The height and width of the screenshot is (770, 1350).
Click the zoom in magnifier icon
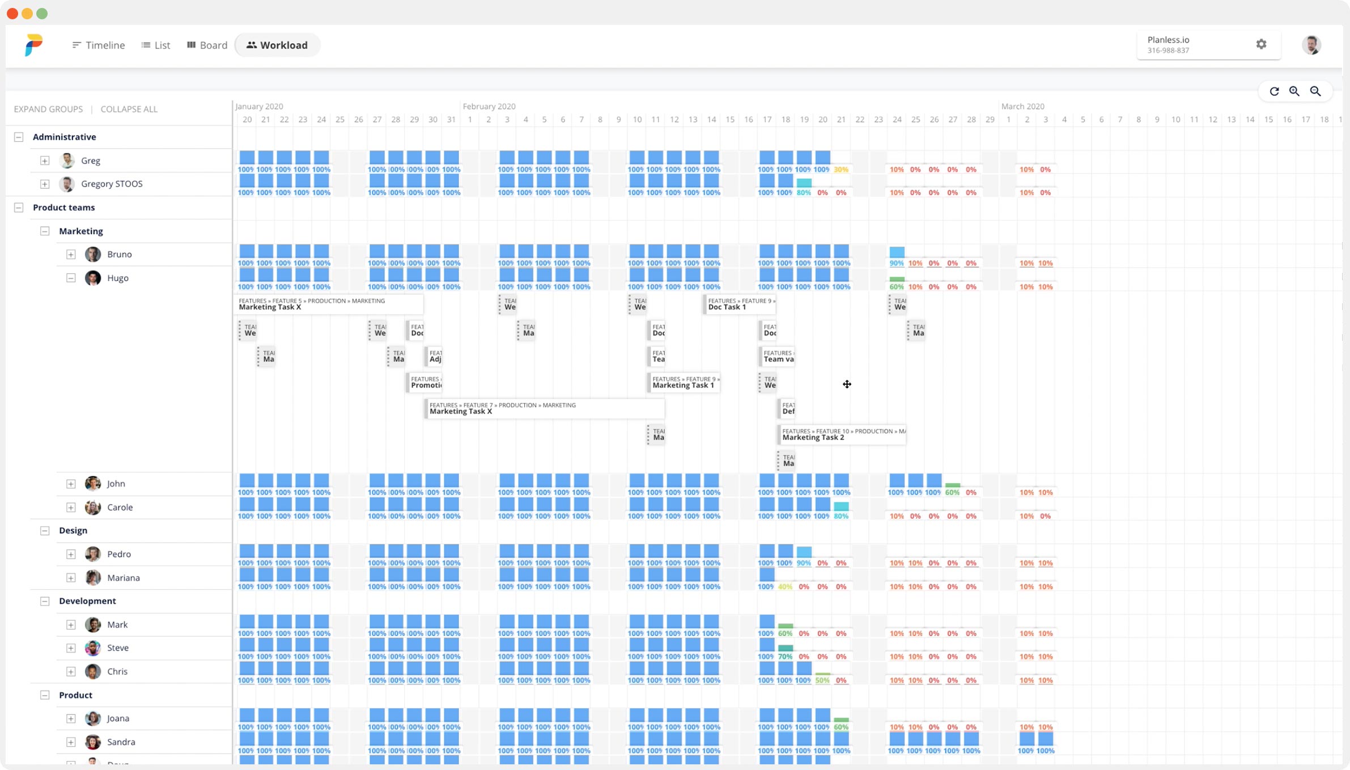coord(1294,91)
